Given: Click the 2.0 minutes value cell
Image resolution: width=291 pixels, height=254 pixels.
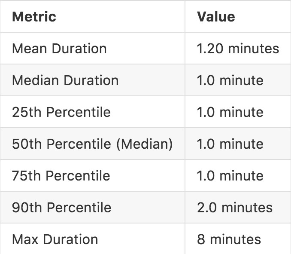Looking at the screenshot, I should [x=234, y=208].
